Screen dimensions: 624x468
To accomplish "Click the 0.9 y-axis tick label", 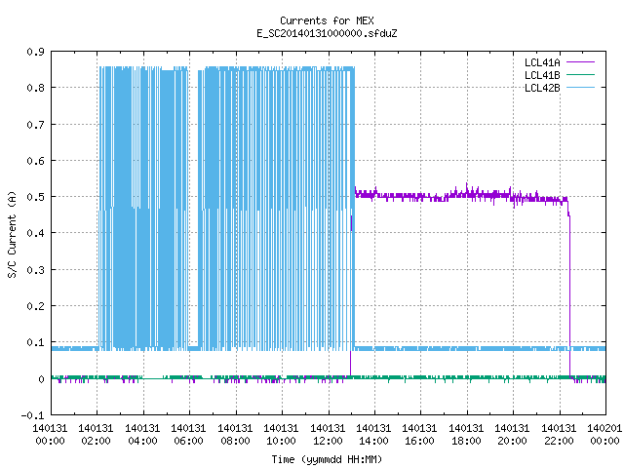I will 35,52.
